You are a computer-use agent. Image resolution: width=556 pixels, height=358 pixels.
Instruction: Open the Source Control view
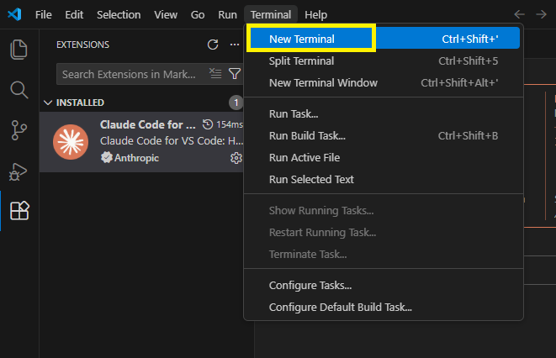pyautogui.click(x=19, y=129)
